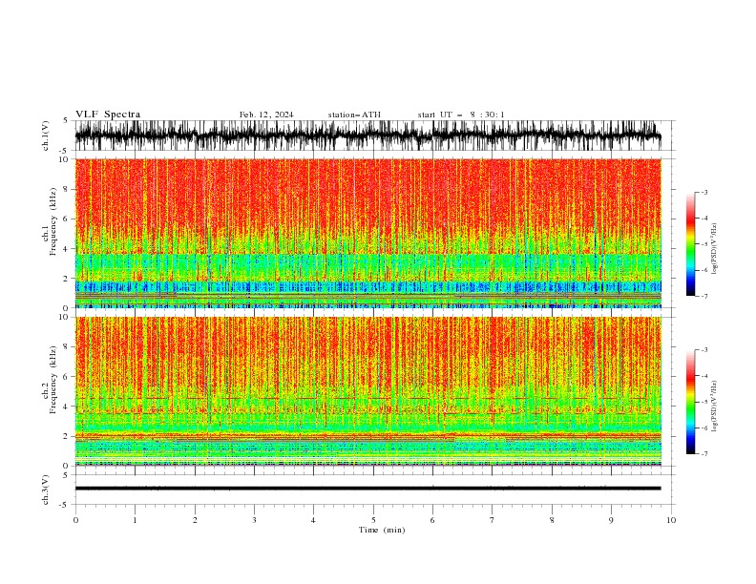Image resolution: width=756 pixels, height=584 pixels.
Task: Click the "ch.1(V)" axis label
Action: pos(45,136)
